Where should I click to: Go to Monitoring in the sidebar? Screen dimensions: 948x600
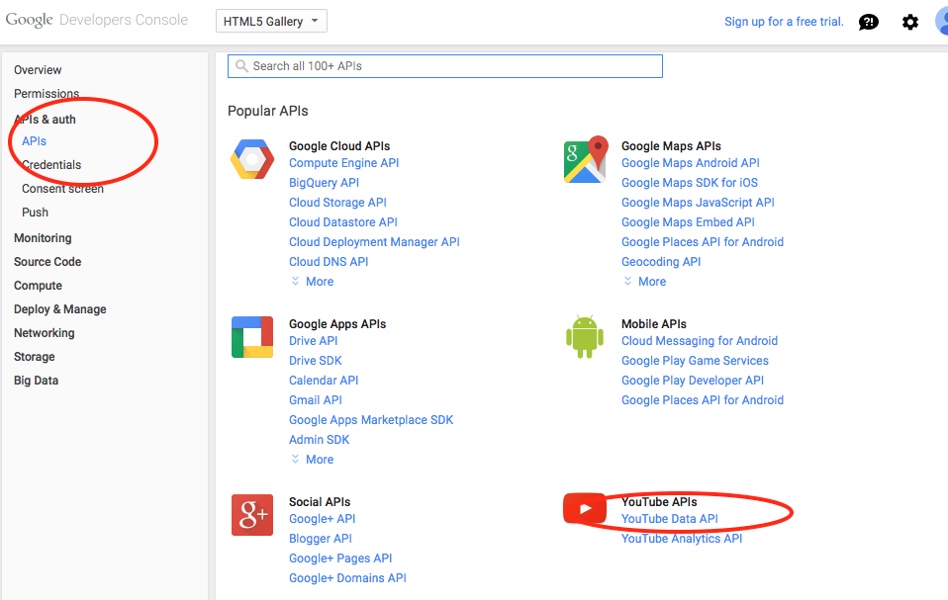coord(43,238)
